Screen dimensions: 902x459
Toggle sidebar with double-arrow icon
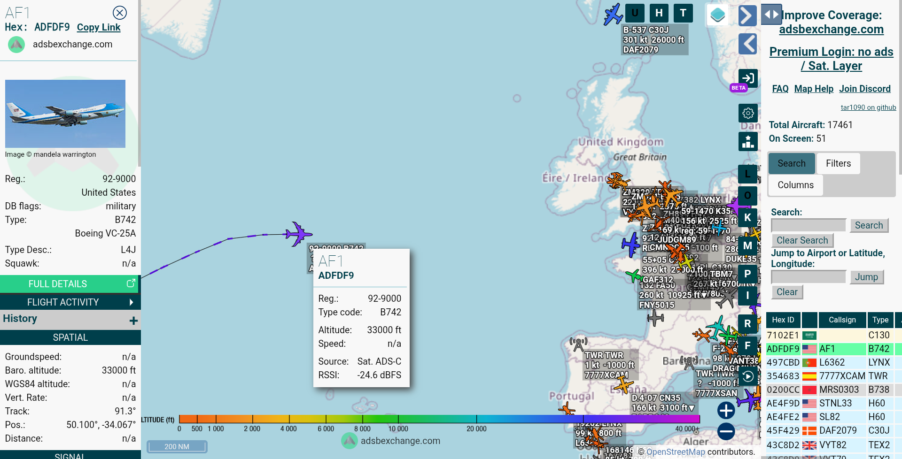click(x=771, y=15)
